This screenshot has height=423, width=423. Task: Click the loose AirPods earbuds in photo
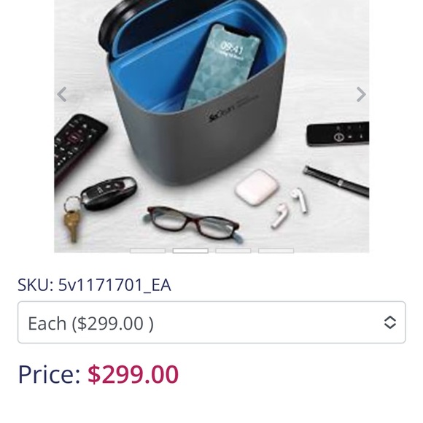point(290,208)
